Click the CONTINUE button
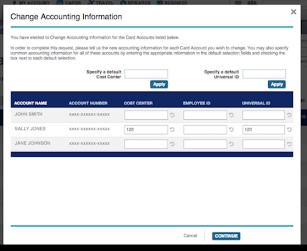Viewport: 307px width, 251px height. pyautogui.click(x=226, y=236)
